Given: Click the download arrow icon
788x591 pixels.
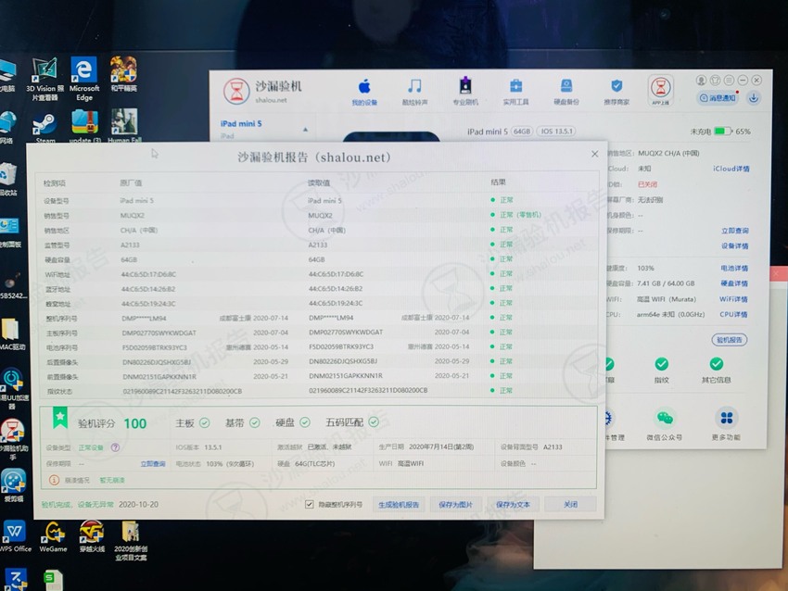Looking at the screenshot, I should (754, 98).
